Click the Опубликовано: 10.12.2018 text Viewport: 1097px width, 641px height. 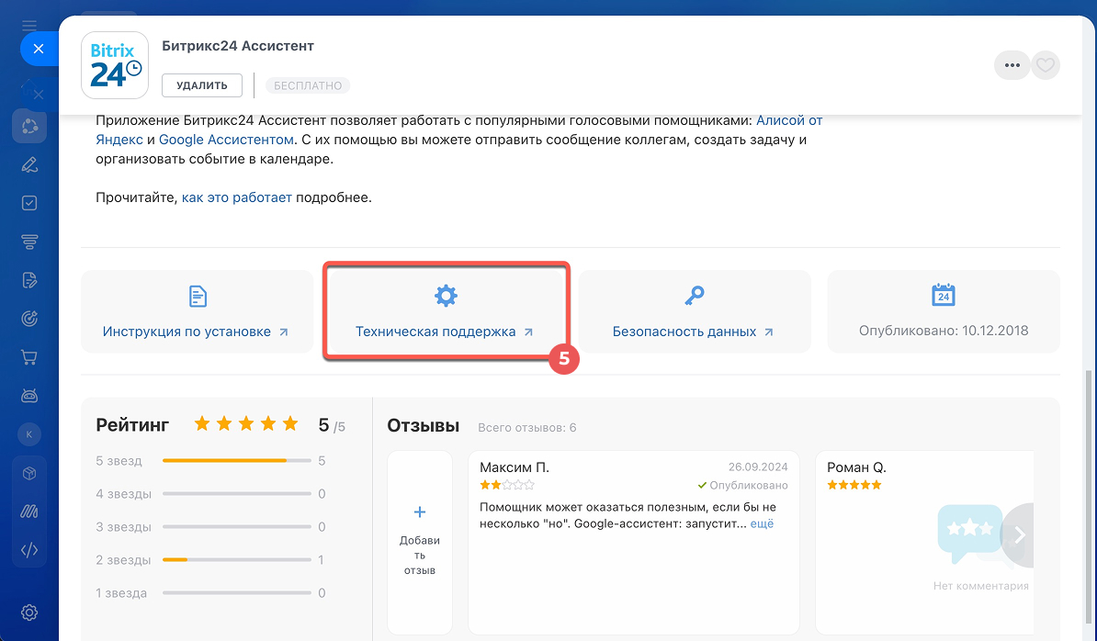pos(944,331)
